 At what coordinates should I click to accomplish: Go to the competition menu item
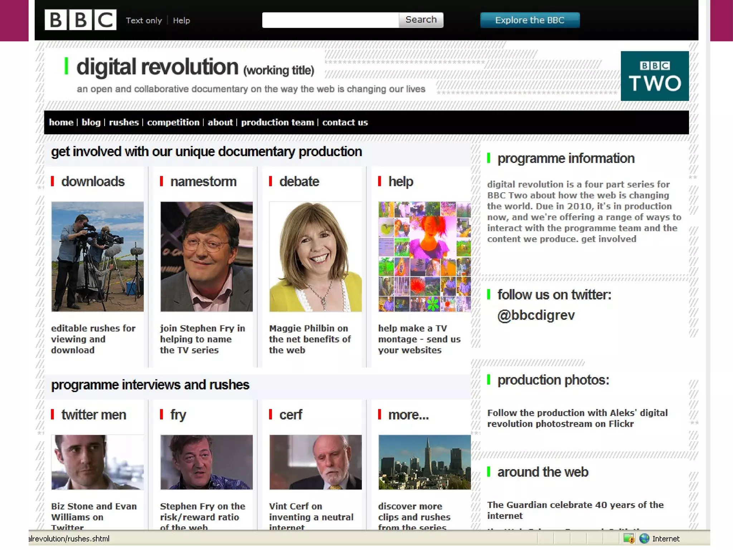(173, 122)
